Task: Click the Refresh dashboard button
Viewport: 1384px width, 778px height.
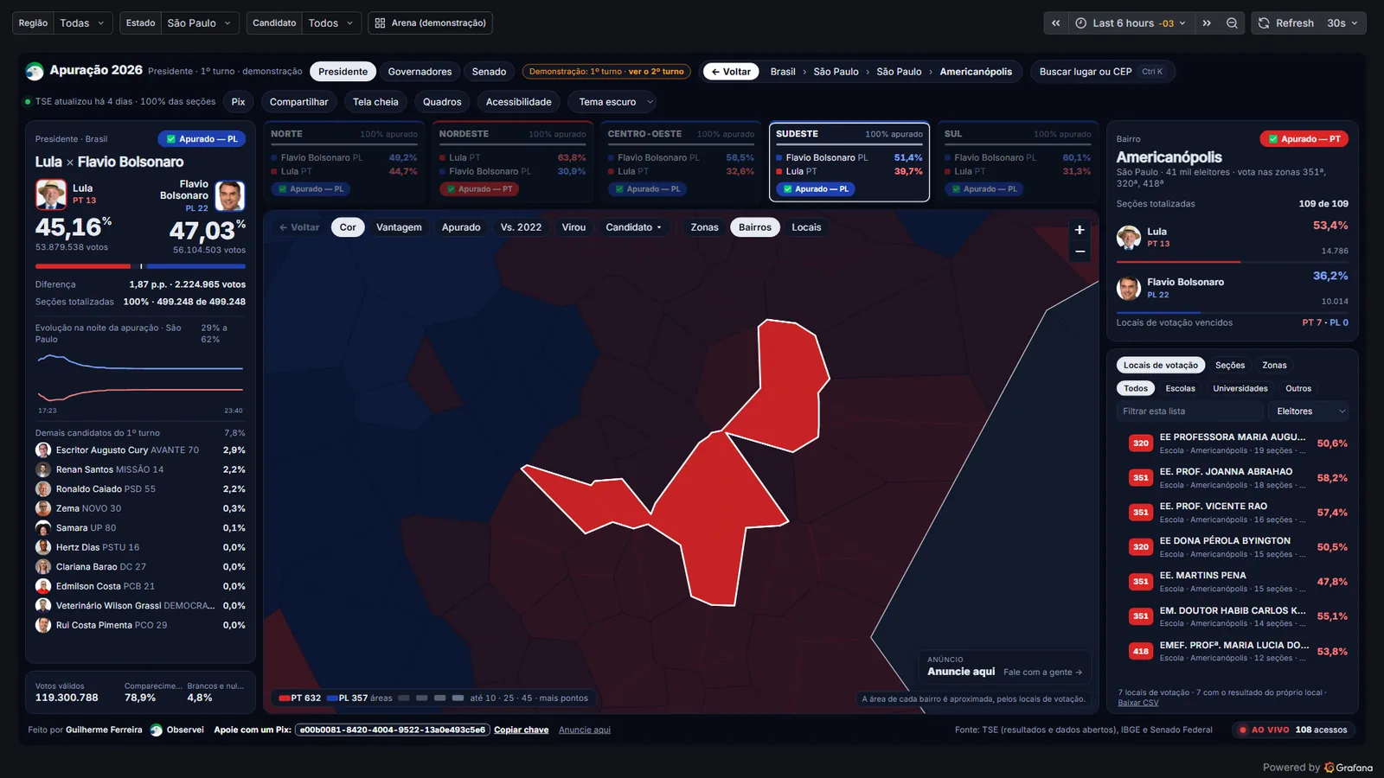Action: tap(1285, 23)
